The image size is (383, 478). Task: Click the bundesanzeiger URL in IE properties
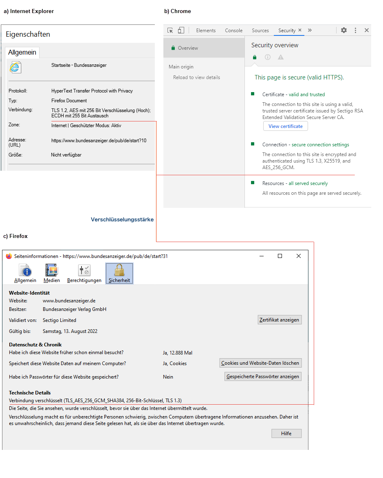(x=99, y=141)
